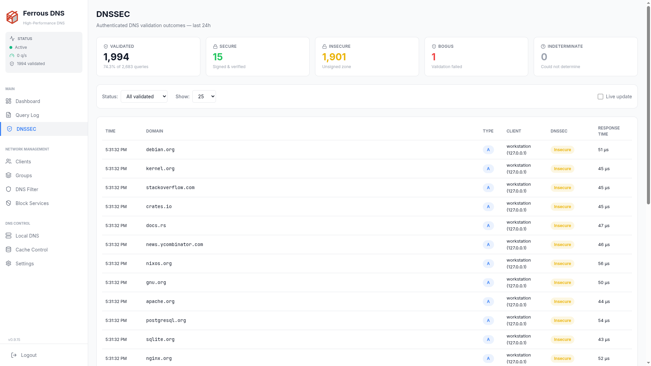Click the 43 µs response time for sqlite.org
The height and width of the screenshot is (366, 651).
604,340
